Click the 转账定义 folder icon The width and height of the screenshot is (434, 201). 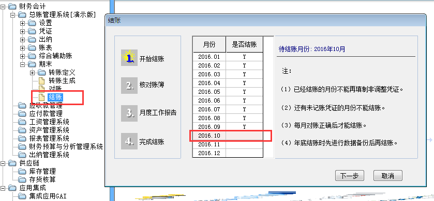click(x=42, y=73)
